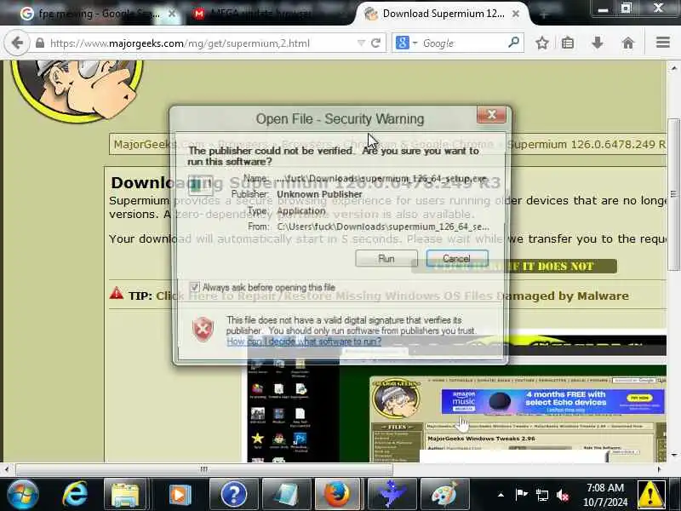
Task: Click the muted volume tray icon
Action: [563, 495]
